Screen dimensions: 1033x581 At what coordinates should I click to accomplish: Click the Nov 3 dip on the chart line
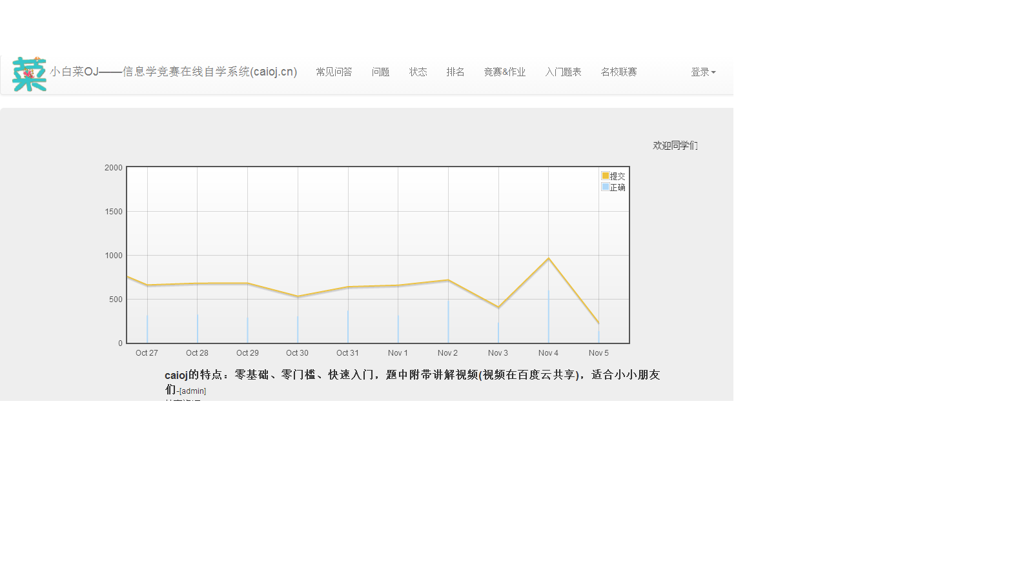(x=498, y=307)
